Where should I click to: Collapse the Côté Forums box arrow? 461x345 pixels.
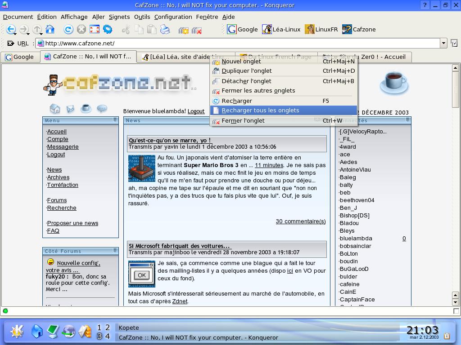[115, 251]
